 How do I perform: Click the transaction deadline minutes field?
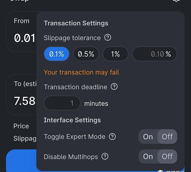pyautogui.click(x=62, y=103)
